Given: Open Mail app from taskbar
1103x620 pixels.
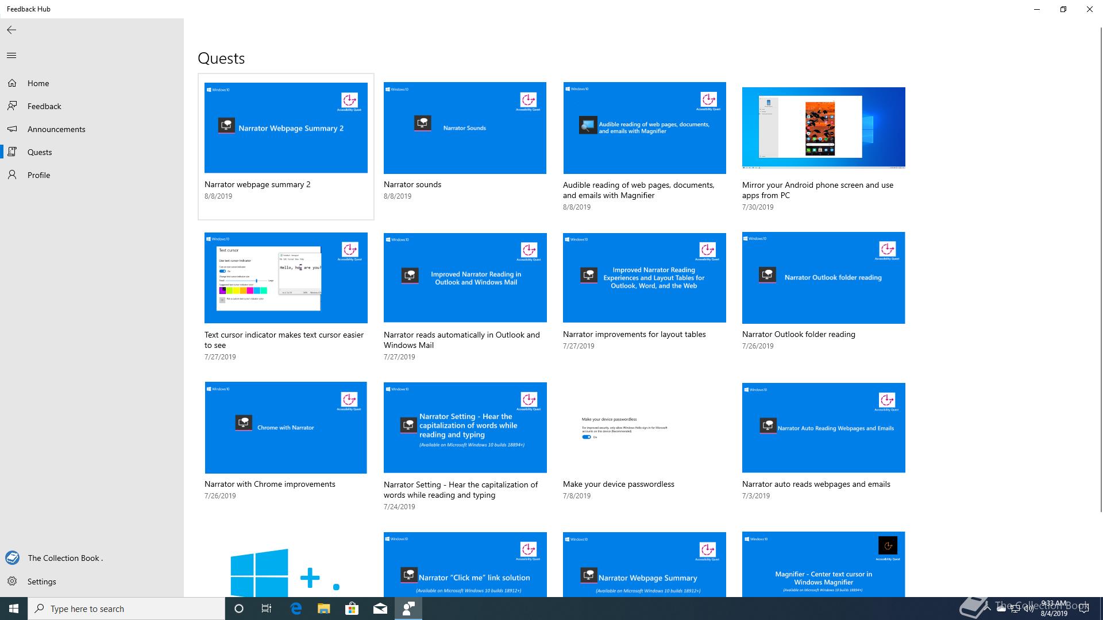Looking at the screenshot, I should [380, 609].
